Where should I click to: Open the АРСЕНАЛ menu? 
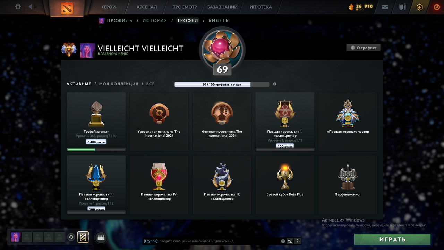pyautogui.click(x=147, y=7)
